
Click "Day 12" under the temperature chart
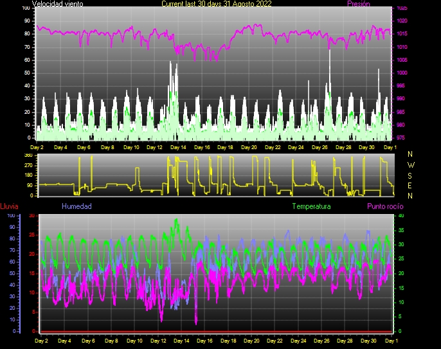point(158,341)
